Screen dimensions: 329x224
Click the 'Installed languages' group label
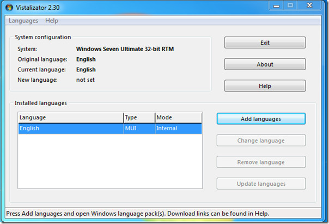41,103
